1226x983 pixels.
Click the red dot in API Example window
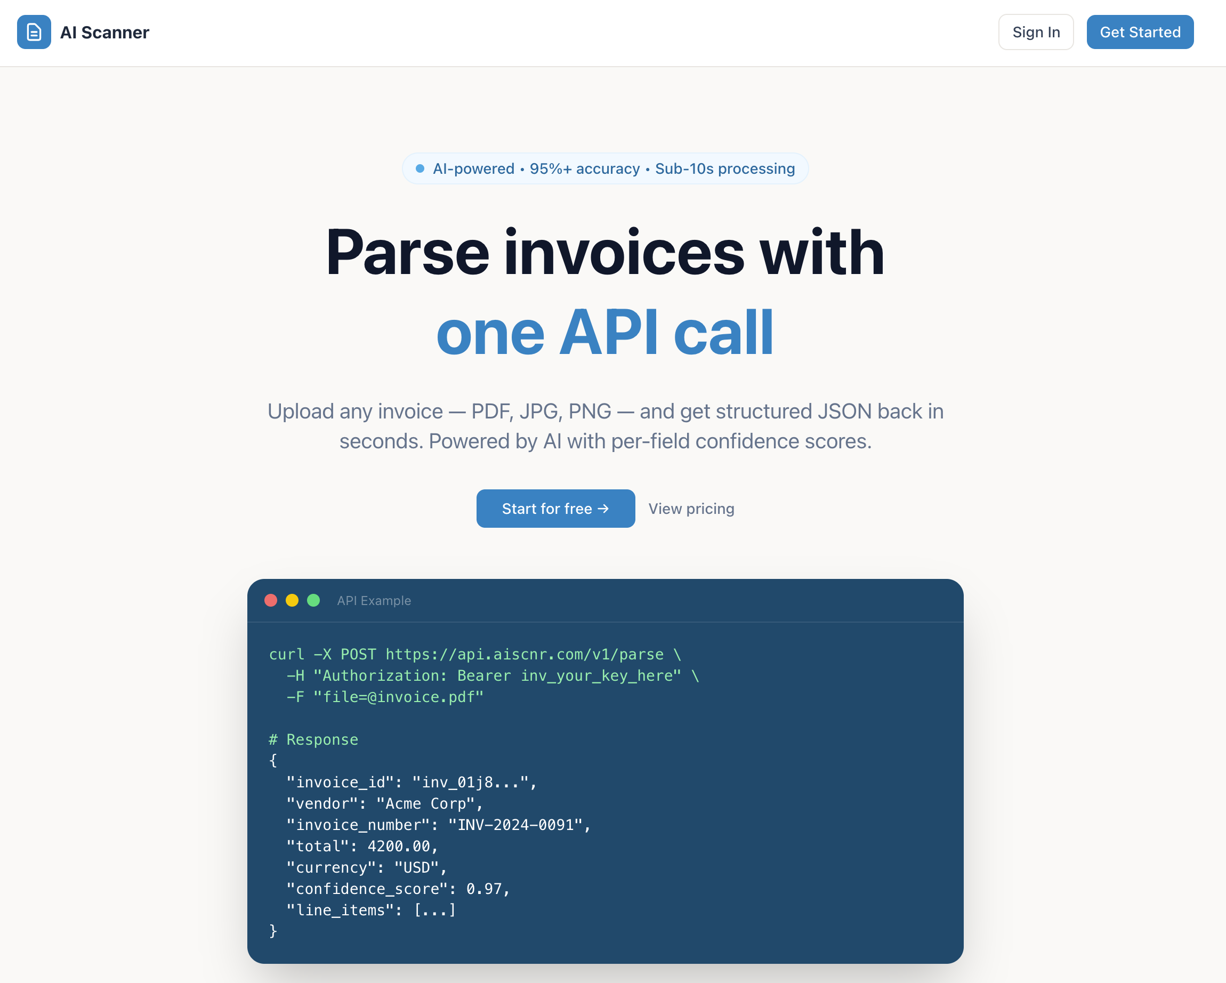[x=271, y=600]
